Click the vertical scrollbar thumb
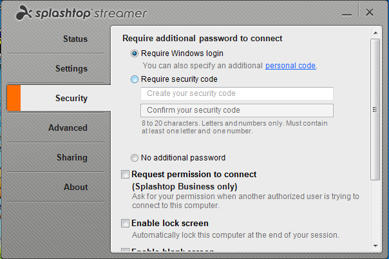Screen dimensions: 389x259 (375, 110)
